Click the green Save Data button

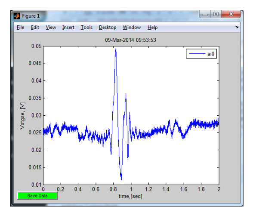point(37,196)
